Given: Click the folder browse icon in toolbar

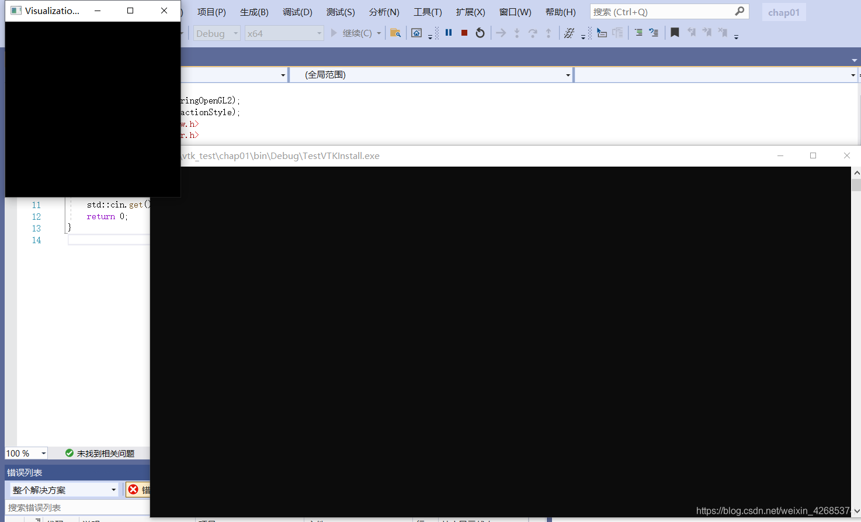Looking at the screenshot, I should point(396,33).
